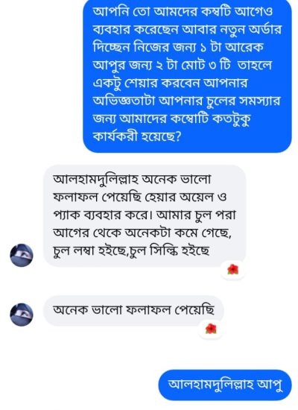Click the line 'চুল লম্বা হইছে,চুল সিল্কি হইছে'
Screen dimensions: 298x410
131,251
